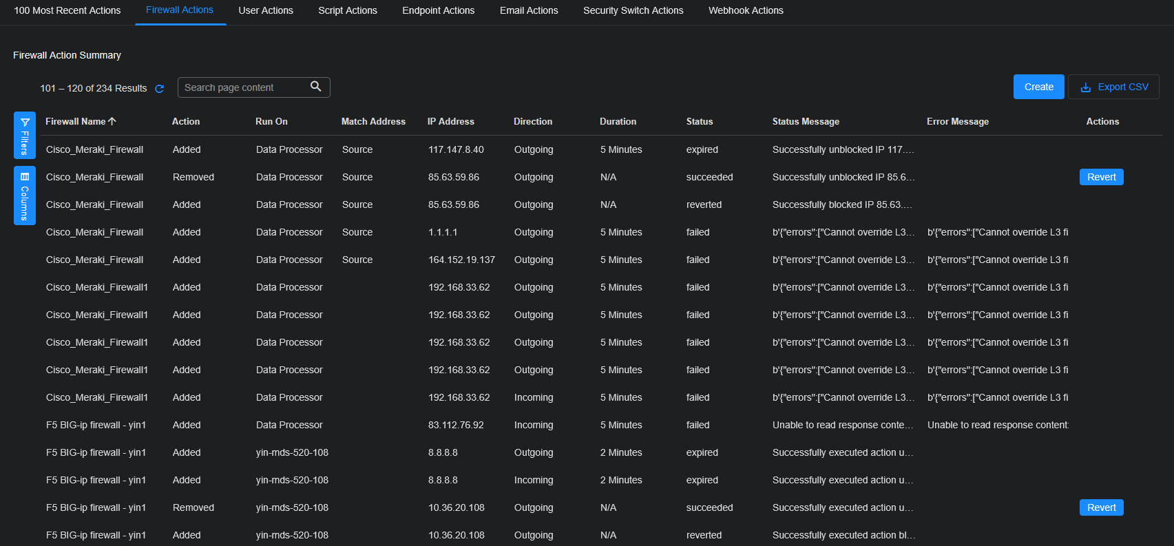Switch to Webhook Actions tab
This screenshot has height=546, width=1174.
(746, 10)
